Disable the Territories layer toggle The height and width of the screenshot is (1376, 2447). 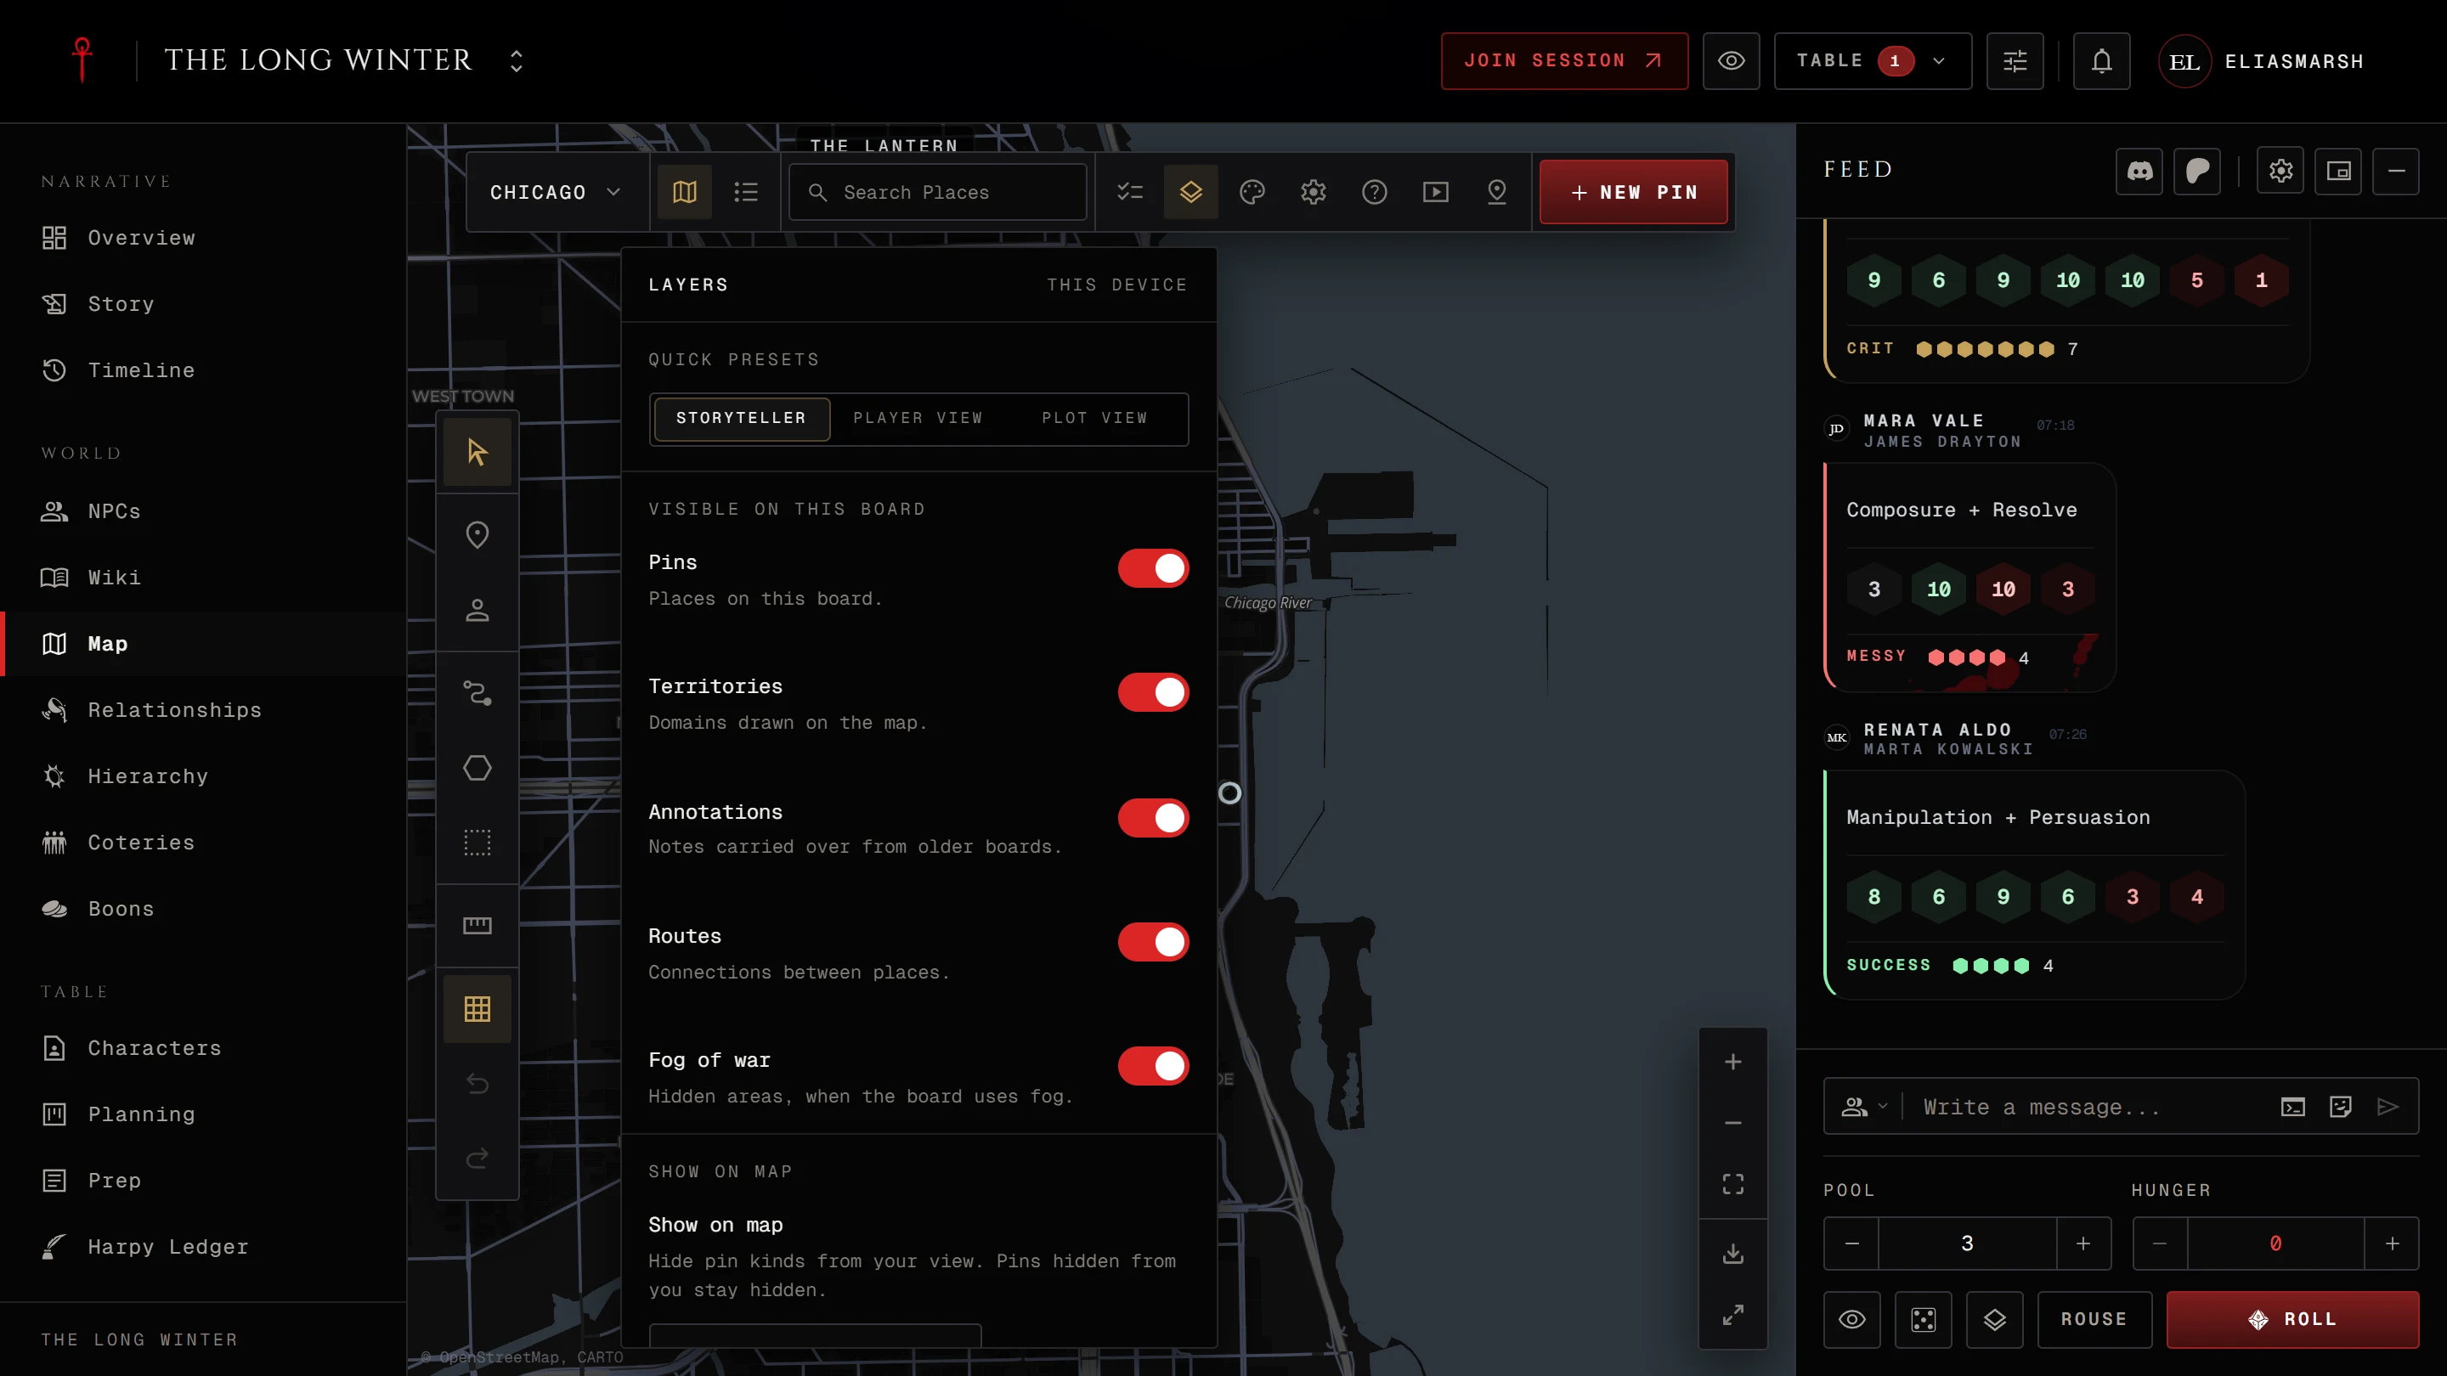(1153, 692)
